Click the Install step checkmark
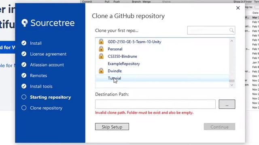The height and width of the screenshot is (145, 259). (x=24, y=43)
